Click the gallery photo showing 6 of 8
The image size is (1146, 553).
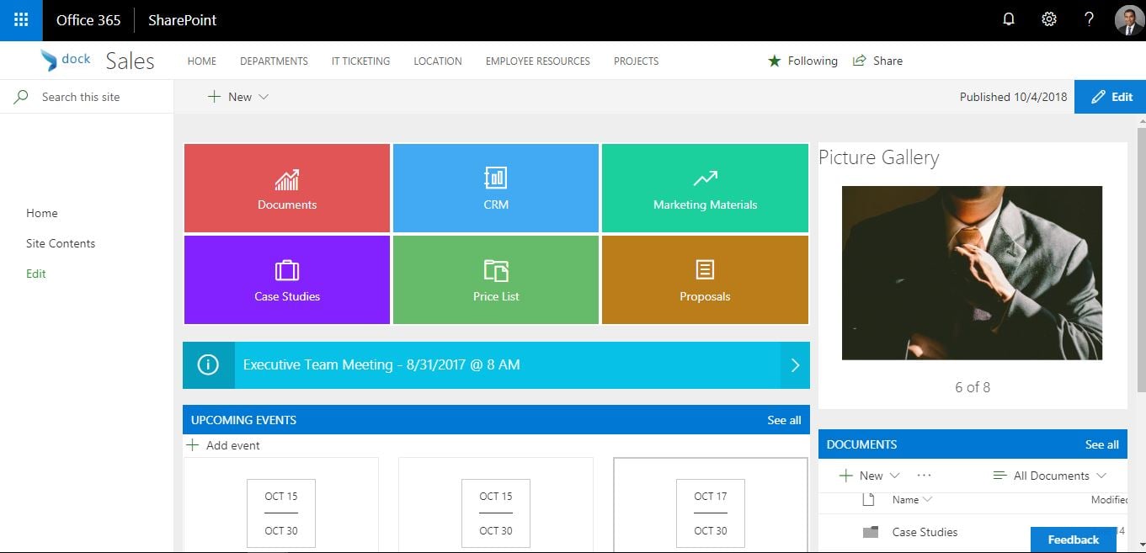click(x=972, y=273)
